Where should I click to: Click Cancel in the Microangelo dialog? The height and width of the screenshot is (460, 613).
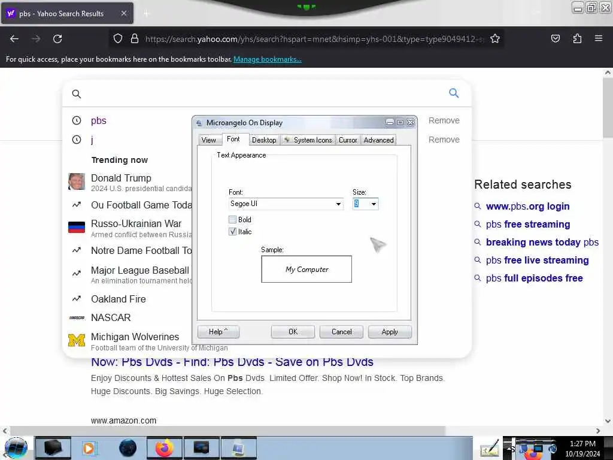(341, 332)
